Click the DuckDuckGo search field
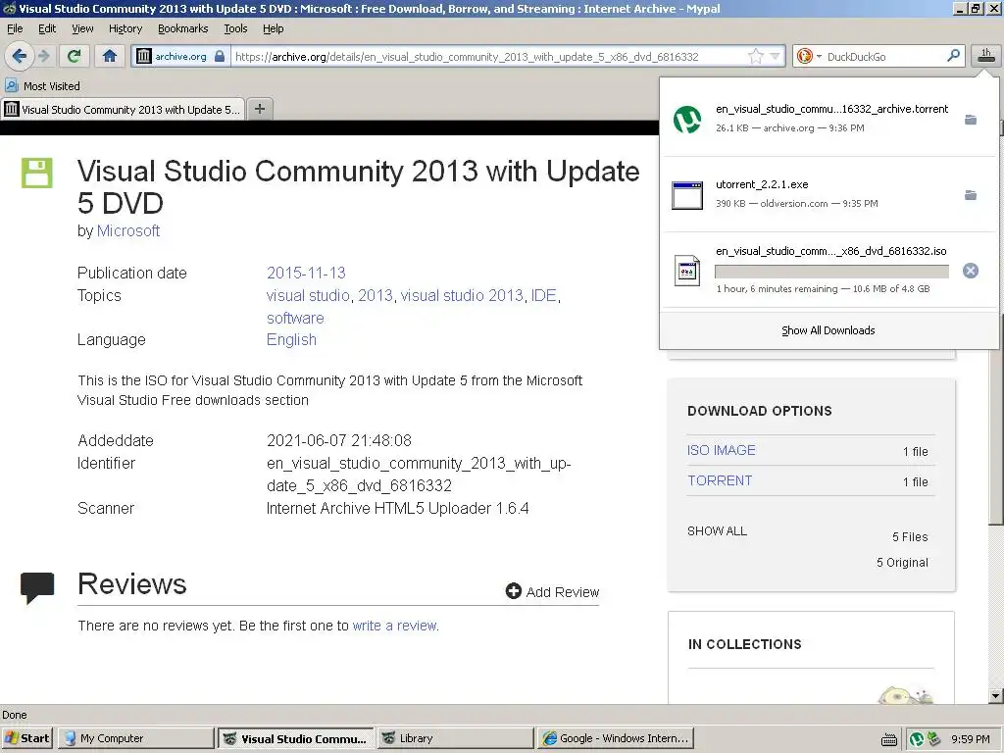This screenshot has width=1004, height=753. tap(883, 56)
